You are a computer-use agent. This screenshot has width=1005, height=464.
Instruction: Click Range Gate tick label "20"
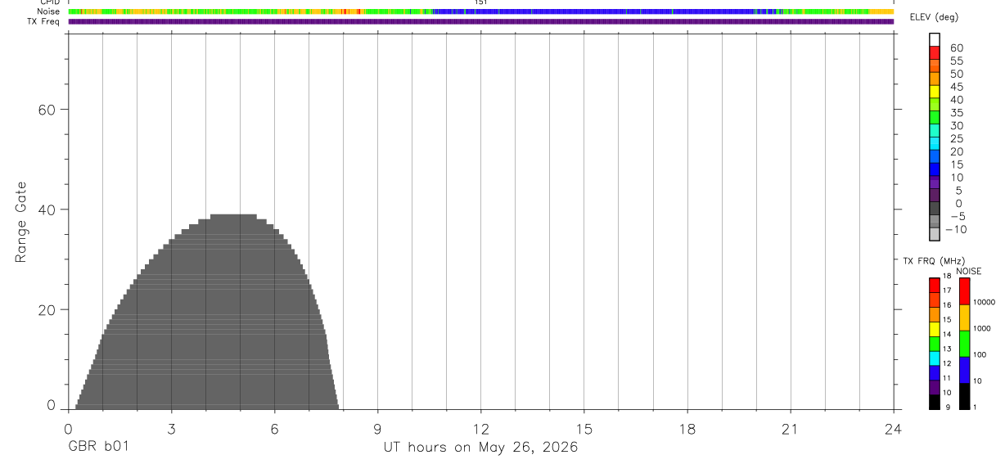[x=46, y=310]
